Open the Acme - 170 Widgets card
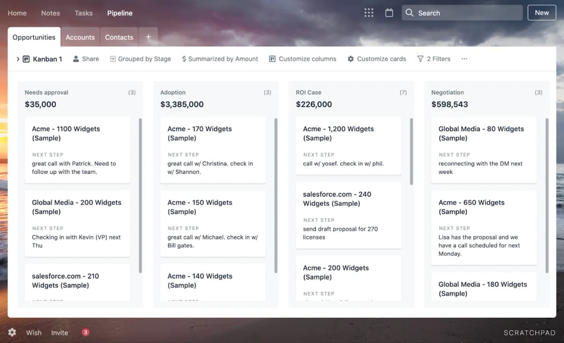 click(213, 150)
